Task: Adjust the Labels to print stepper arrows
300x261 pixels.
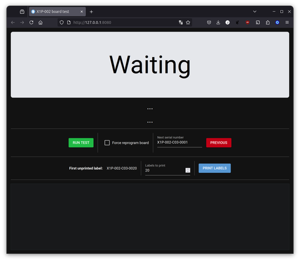Action: (x=188, y=170)
